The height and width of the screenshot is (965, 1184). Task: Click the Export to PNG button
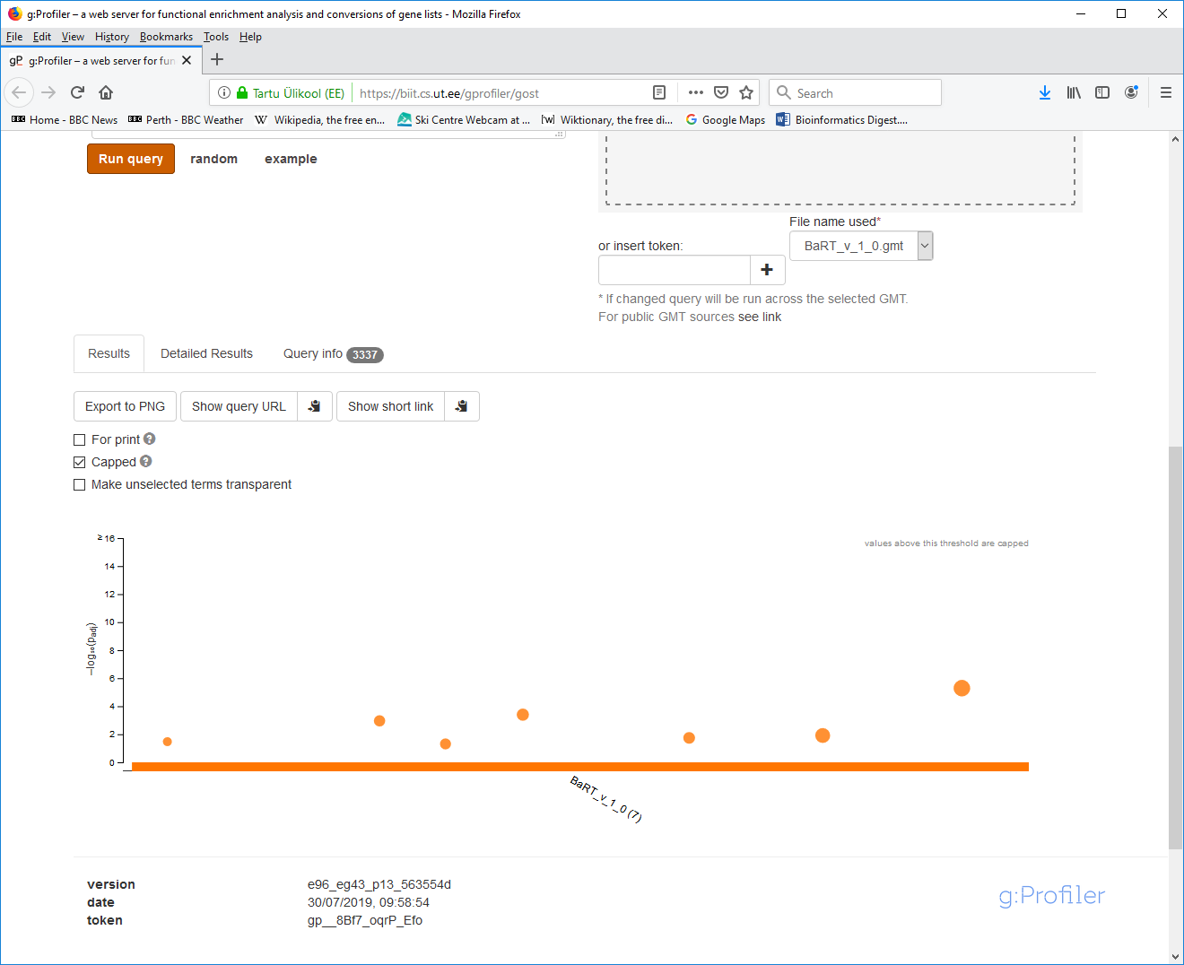[125, 406]
